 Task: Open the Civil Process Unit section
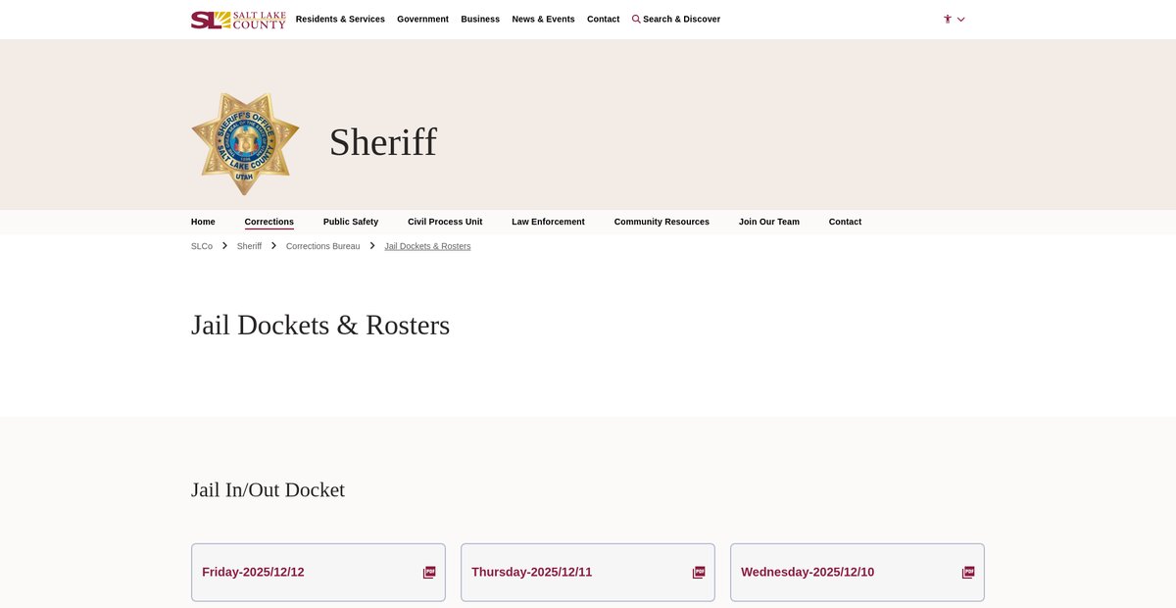click(x=445, y=222)
